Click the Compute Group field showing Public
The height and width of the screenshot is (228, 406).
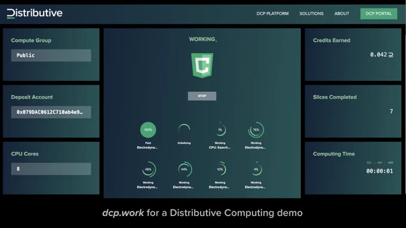point(51,56)
